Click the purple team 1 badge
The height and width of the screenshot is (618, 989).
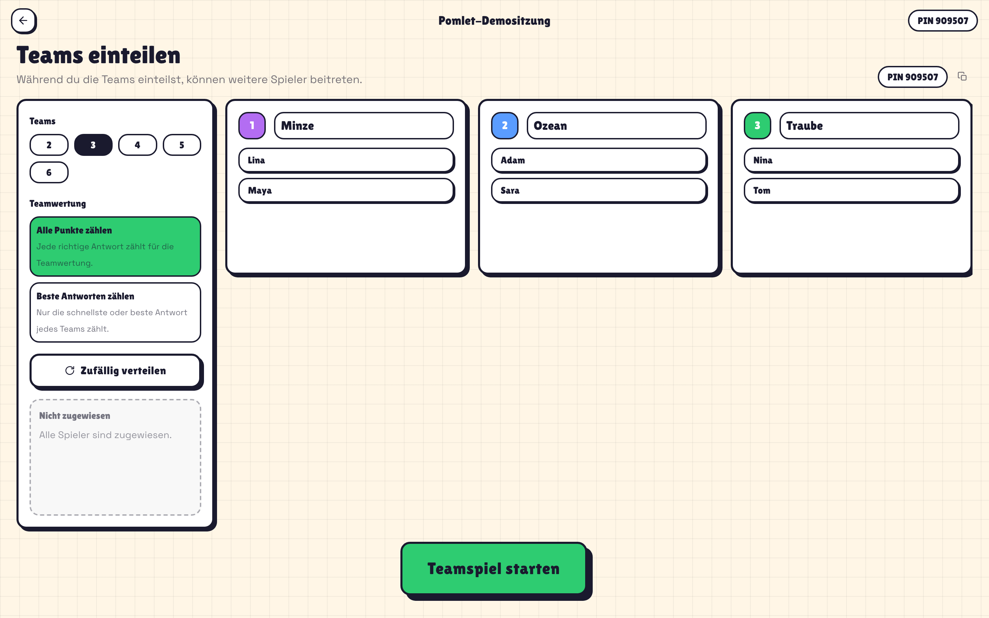(252, 125)
